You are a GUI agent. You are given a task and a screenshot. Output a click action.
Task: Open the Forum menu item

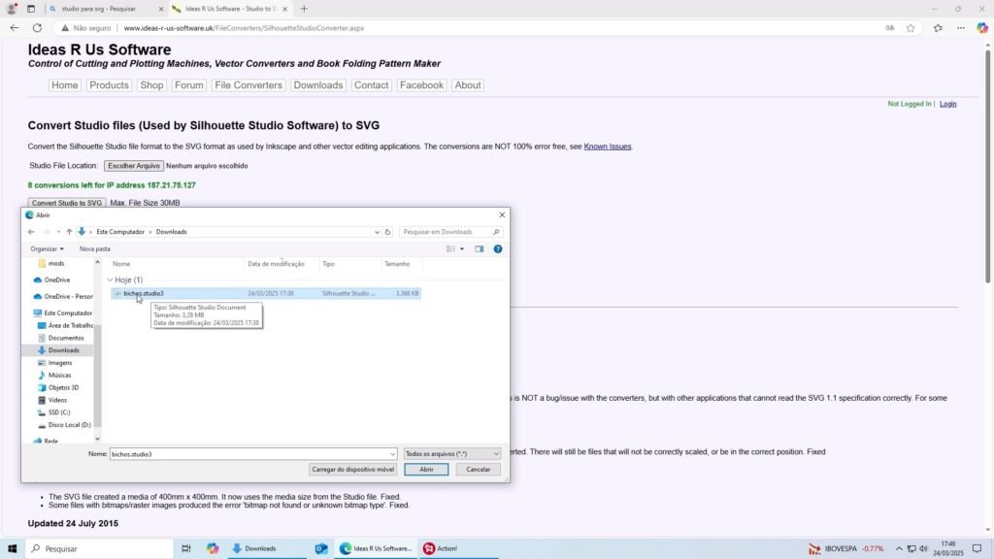pos(189,85)
